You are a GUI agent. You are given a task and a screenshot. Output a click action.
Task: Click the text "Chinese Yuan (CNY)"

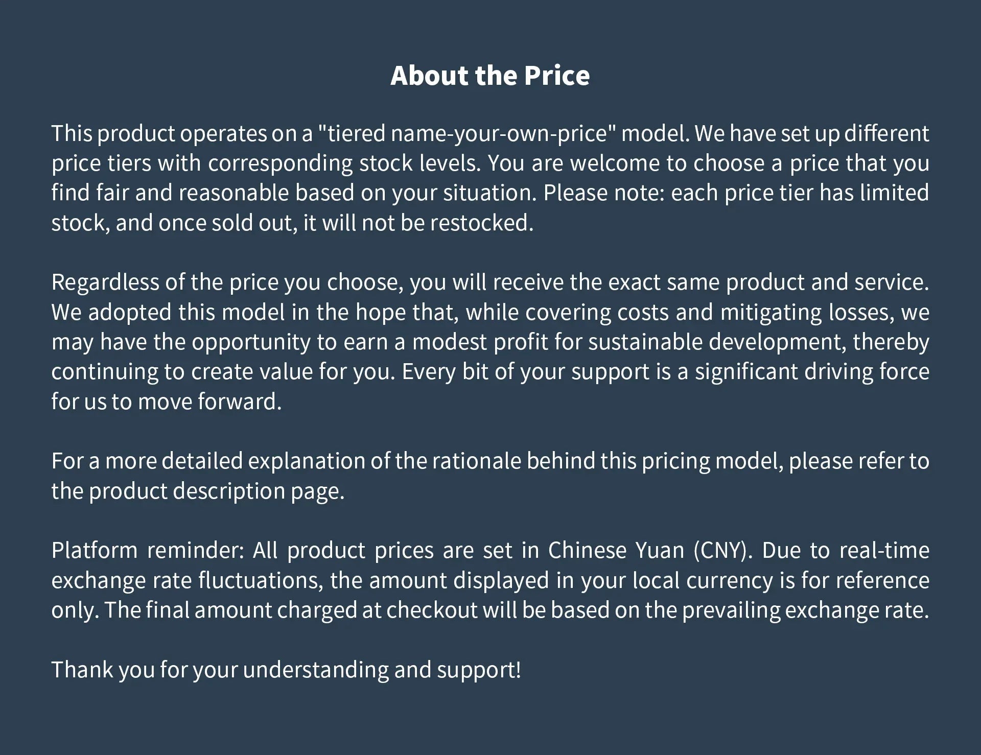click(x=650, y=551)
